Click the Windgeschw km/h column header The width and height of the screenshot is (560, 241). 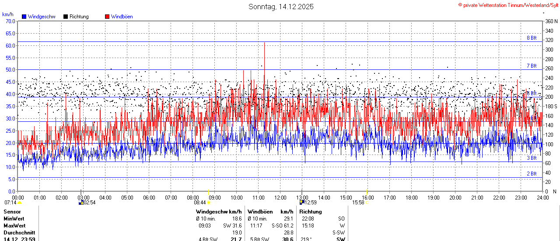[x=219, y=212]
